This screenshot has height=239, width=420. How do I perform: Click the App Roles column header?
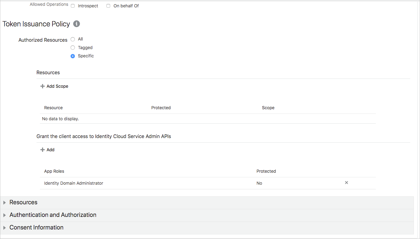tap(54, 171)
